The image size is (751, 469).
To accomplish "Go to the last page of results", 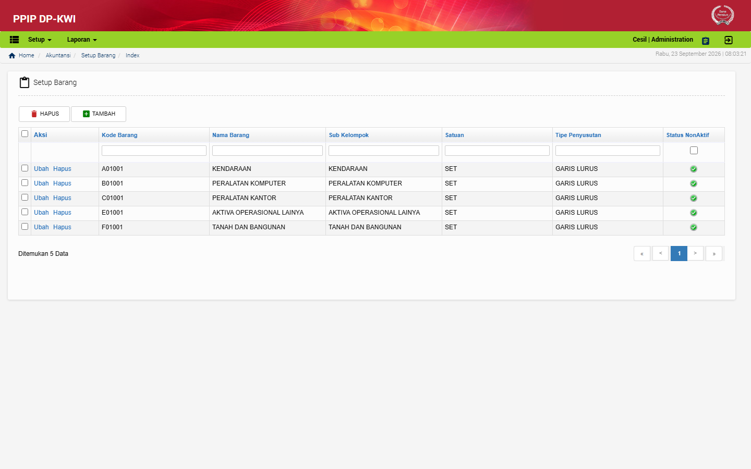I will [714, 254].
